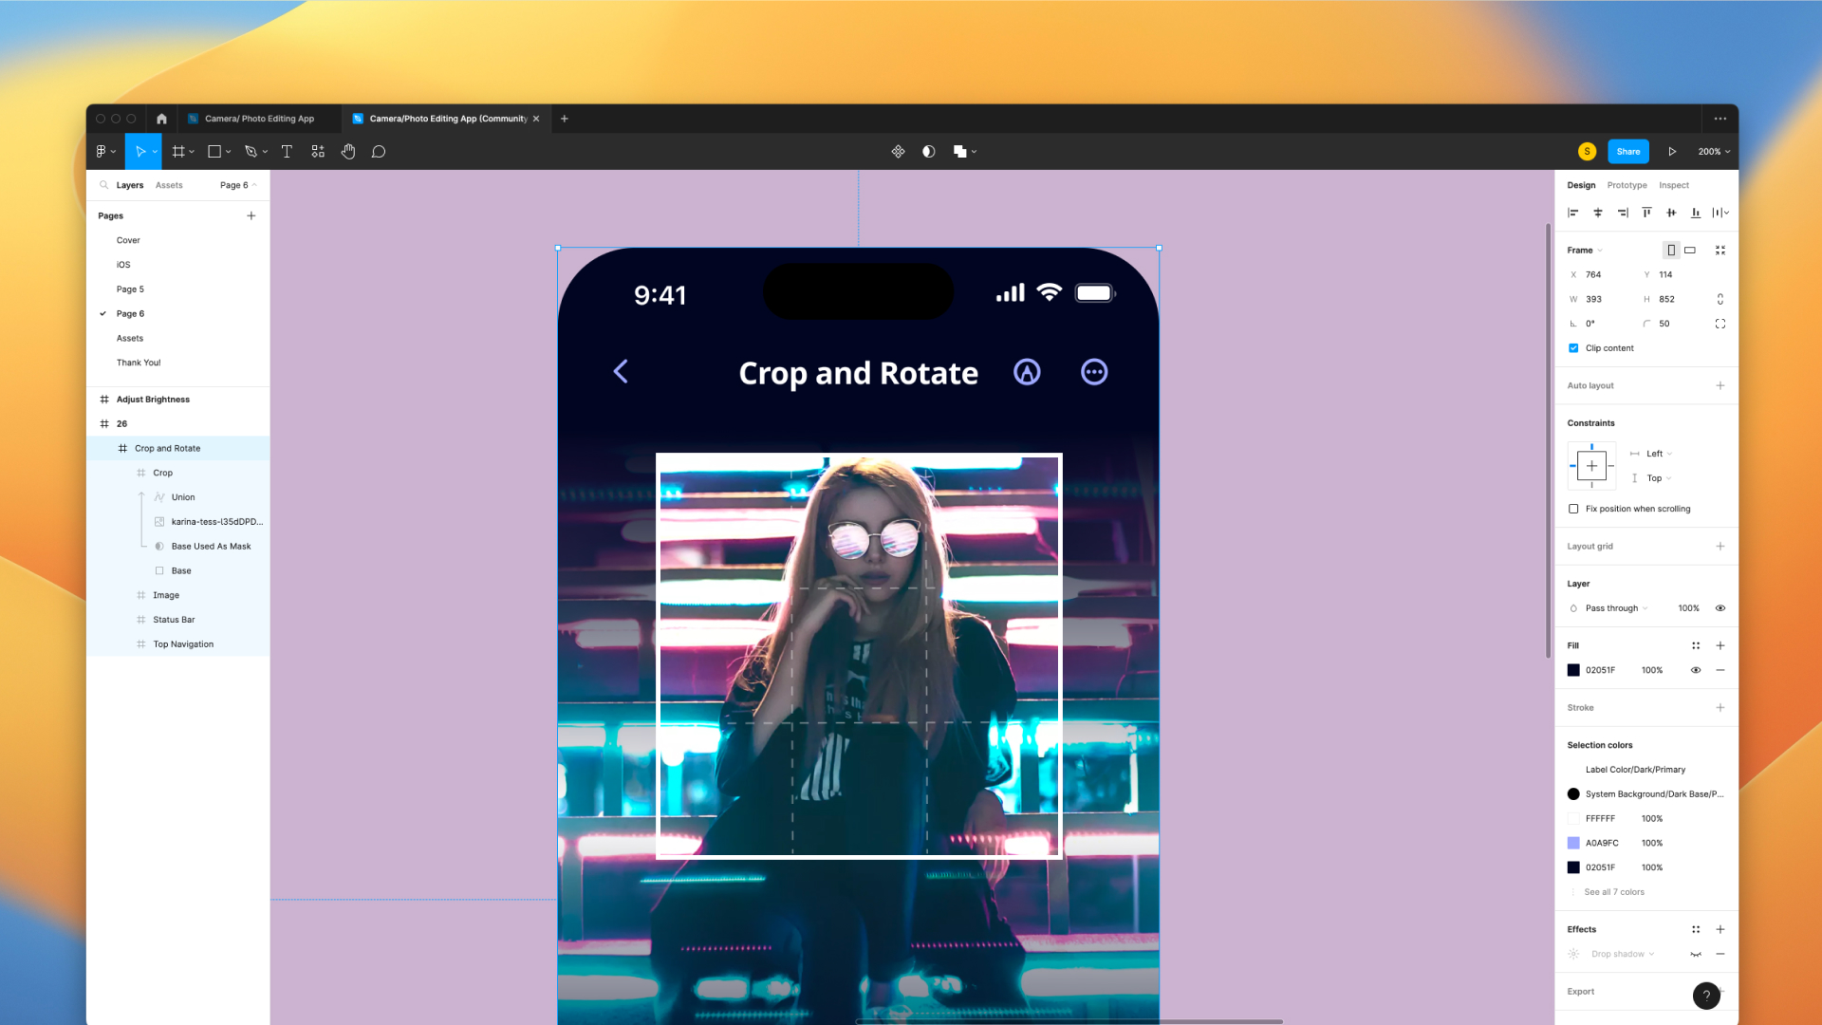Viewport: 1822px width, 1025px height.
Task: Open the Assets tab in the left panel
Action: [169, 185]
